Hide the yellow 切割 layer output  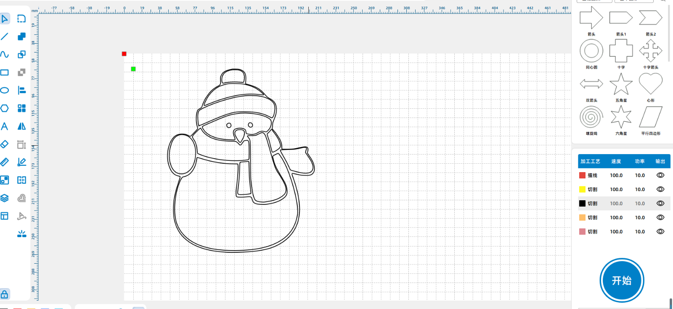click(x=660, y=189)
